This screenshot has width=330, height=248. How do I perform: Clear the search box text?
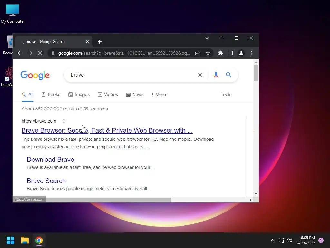pyautogui.click(x=200, y=75)
